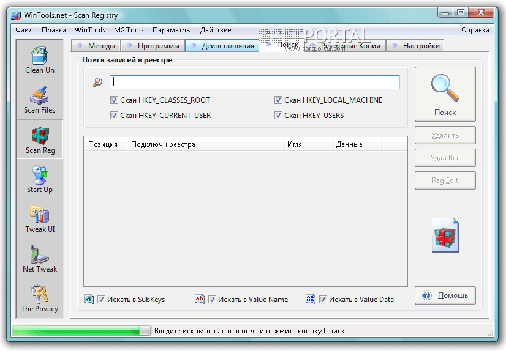Viewport: 506px width, 351px height.
Task: Sort results by Имя column
Action: 308,144
